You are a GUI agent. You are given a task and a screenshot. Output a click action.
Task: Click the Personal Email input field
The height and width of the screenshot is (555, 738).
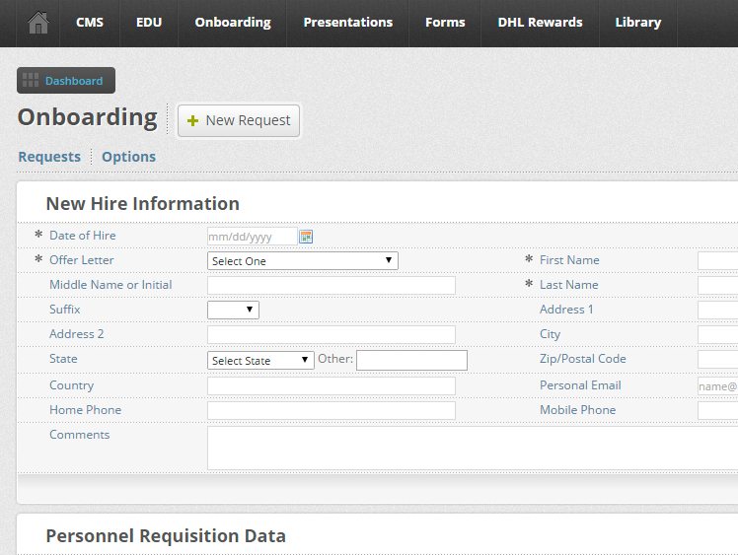point(717,386)
